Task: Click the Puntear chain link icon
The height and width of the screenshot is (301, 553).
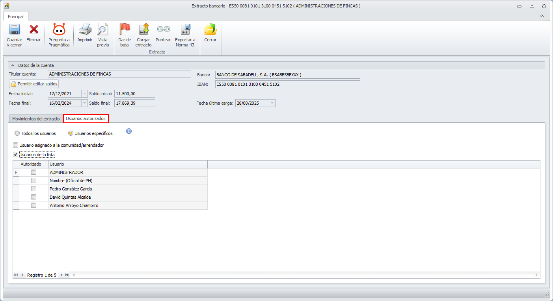Action: [163, 29]
